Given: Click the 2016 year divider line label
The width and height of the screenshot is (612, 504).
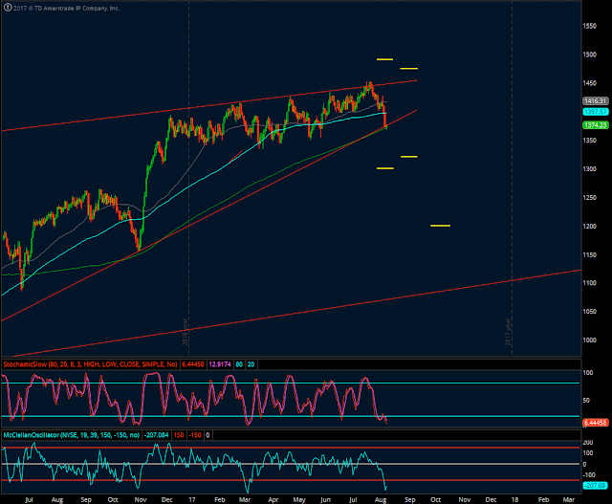Looking at the screenshot, I should tap(186, 332).
